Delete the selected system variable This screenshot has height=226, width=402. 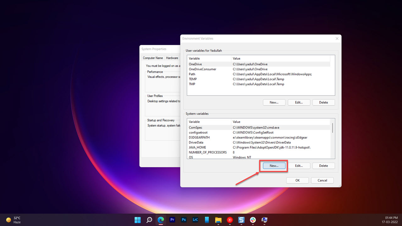point(323,166)
